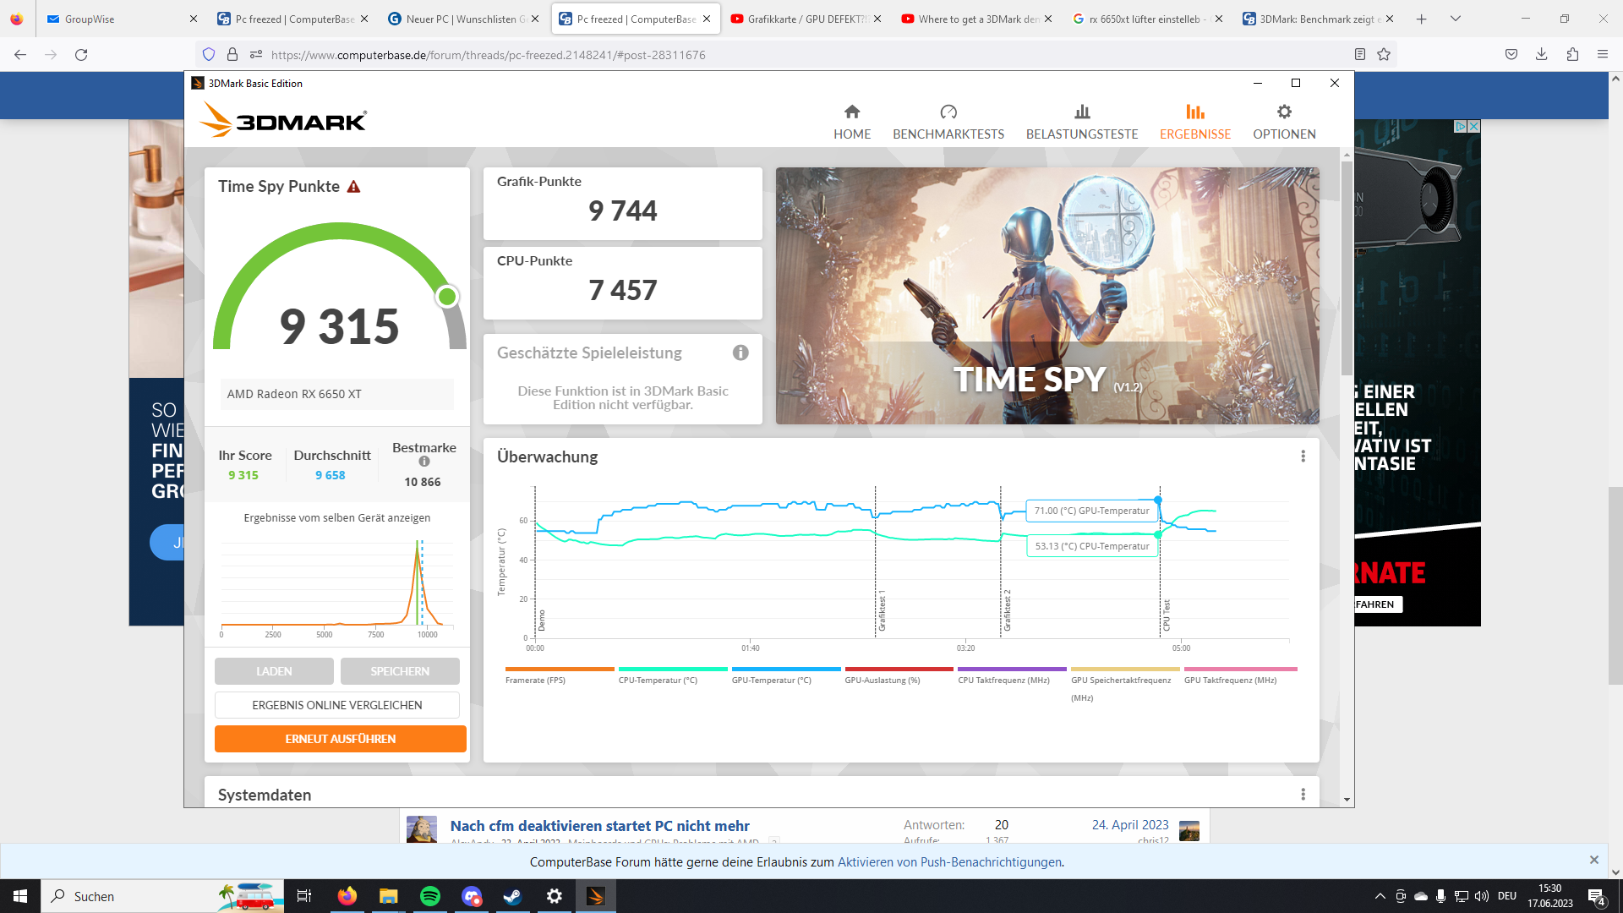Go back in Firefox

tap(20, 54)
